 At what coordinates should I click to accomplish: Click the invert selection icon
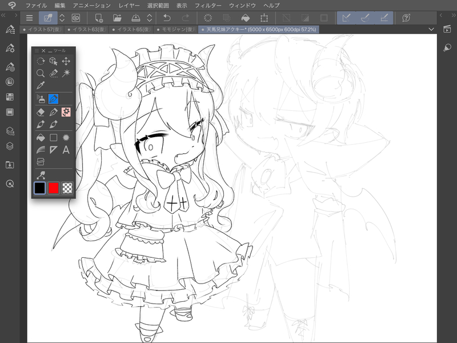click(x=305, y=18)
